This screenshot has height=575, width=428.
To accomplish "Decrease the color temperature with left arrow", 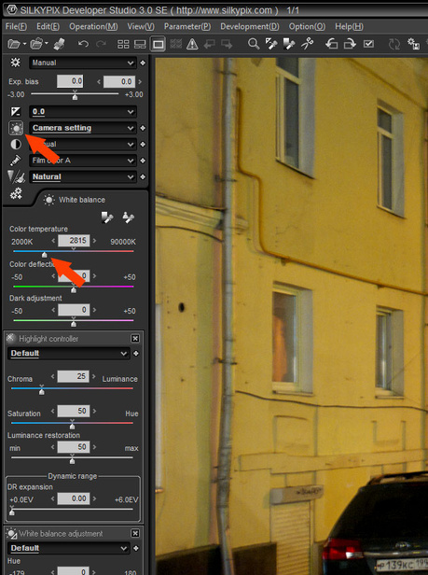I will pos(53,241).
